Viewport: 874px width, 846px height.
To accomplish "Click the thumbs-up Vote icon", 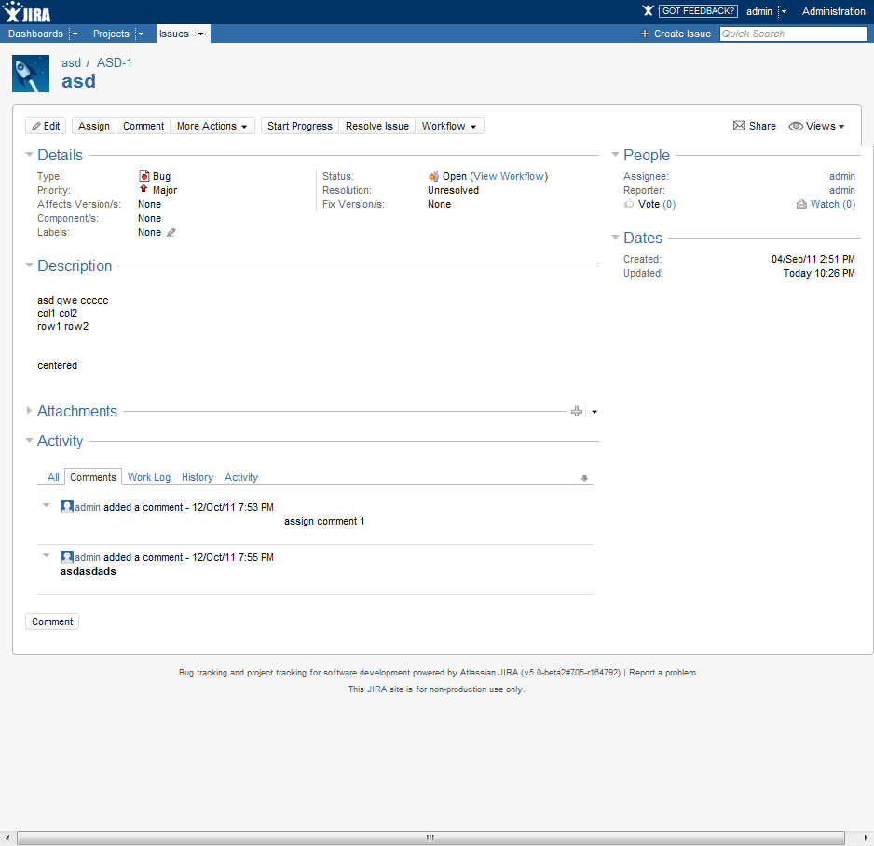I will (x=629, y=204).
